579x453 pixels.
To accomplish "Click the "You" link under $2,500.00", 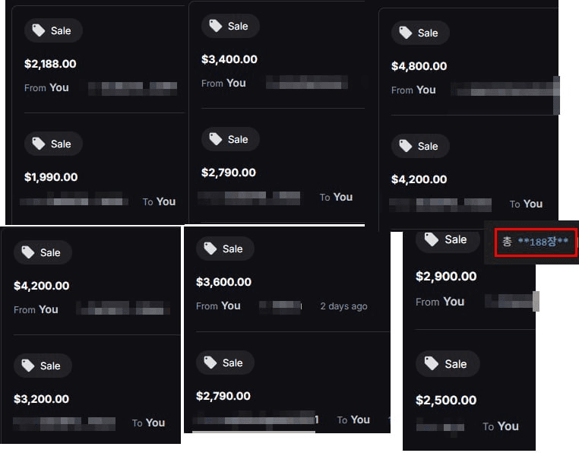I will pos(508,426).
